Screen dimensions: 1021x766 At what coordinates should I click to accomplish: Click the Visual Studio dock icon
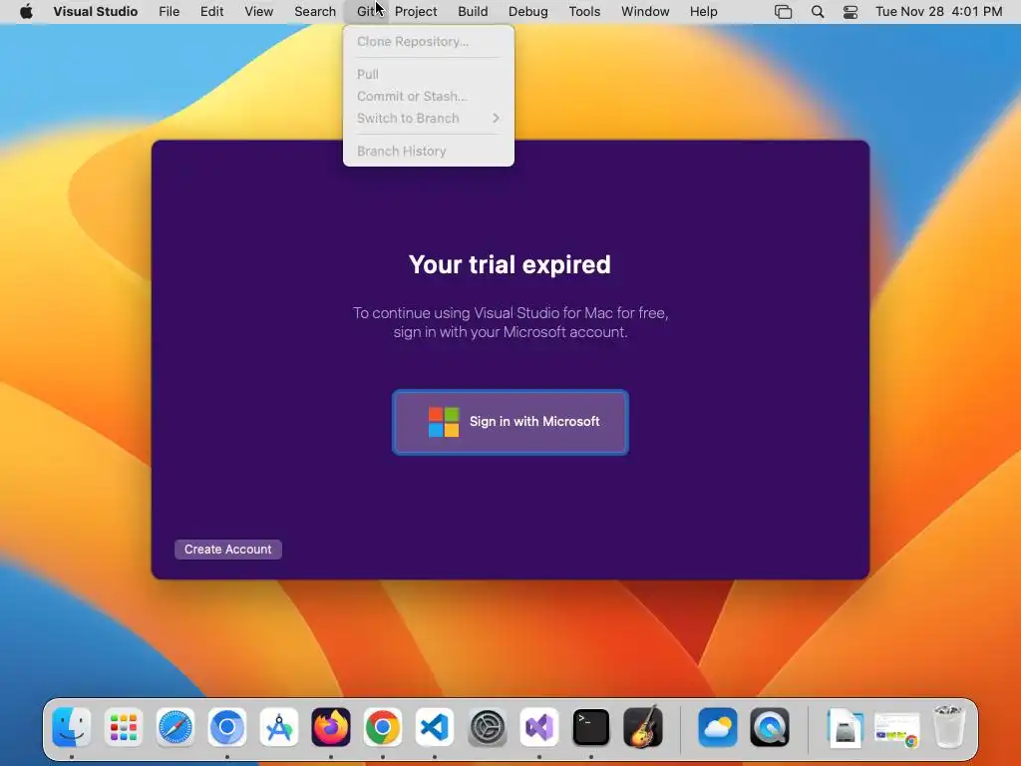click(x=539, y=727)
